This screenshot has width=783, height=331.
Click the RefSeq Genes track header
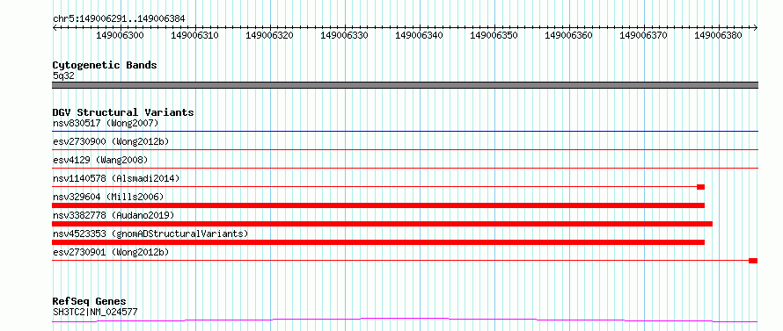point(90,302)
